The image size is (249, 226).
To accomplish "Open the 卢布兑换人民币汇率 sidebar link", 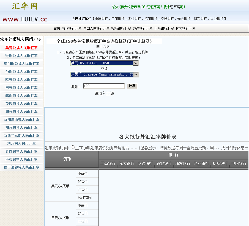I will pos(21,159).
